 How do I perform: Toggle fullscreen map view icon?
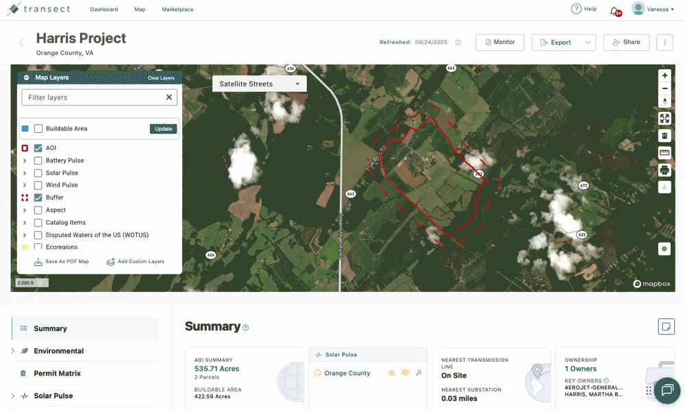click(664, 118)
